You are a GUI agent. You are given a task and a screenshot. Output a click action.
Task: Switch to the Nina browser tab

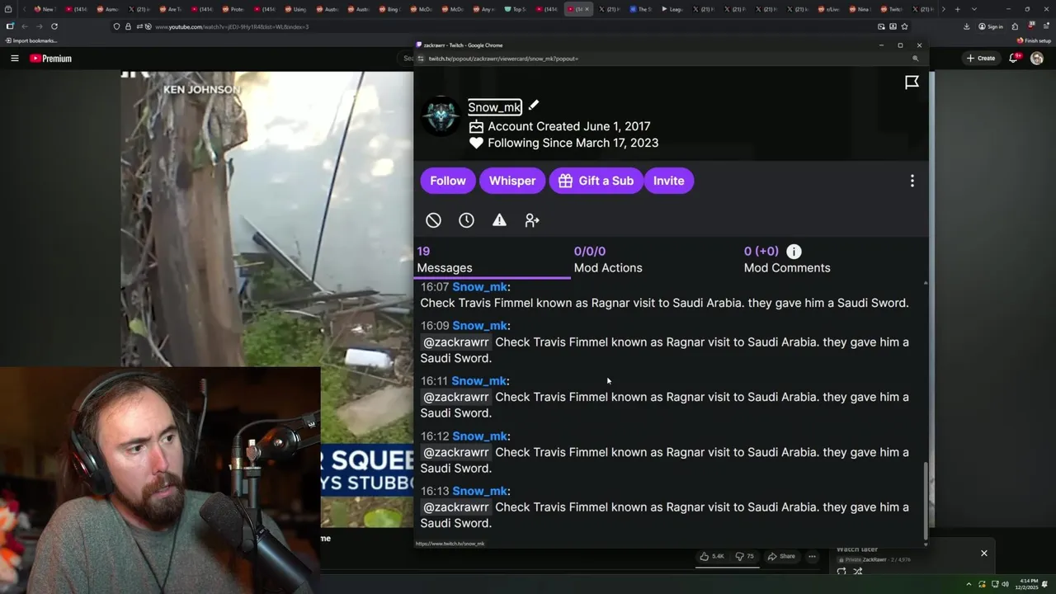tap(859, 9)
